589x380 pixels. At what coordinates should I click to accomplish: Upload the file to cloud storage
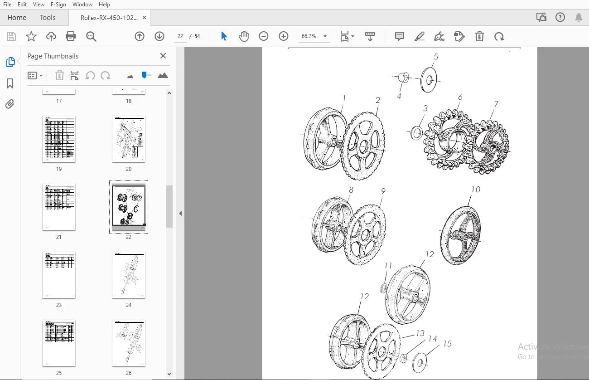tap(51, 37)
